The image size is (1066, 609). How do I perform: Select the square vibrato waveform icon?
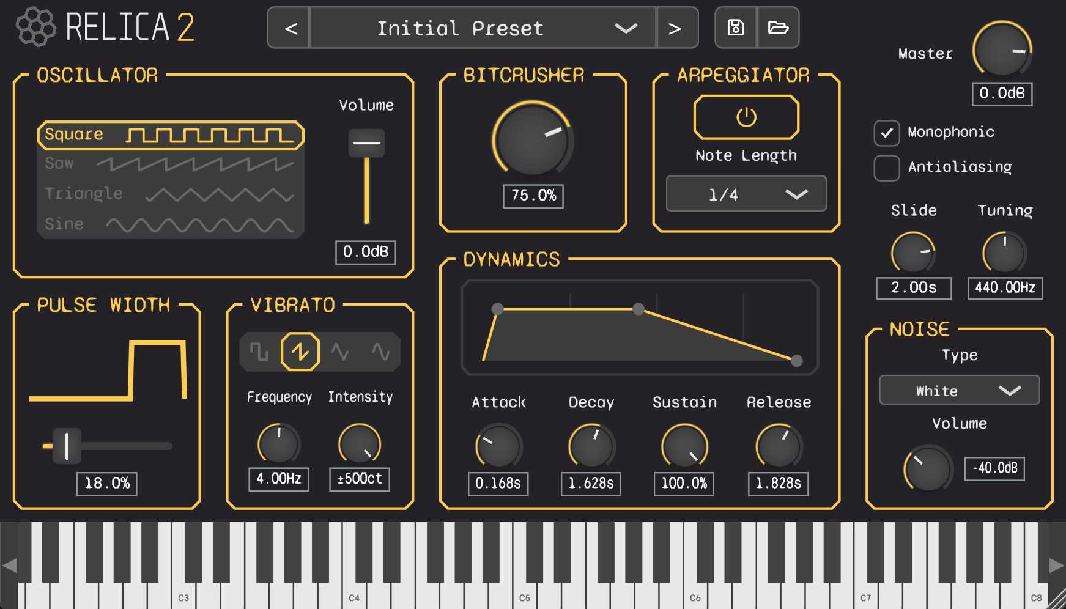point(259,352)
